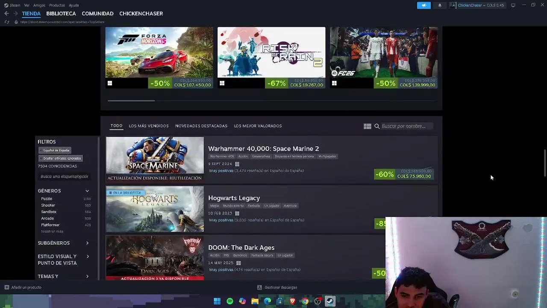The width and height of the screenshot is (547, 308).
Task: Open the Productos menu
Action: [x=57, y=5]
